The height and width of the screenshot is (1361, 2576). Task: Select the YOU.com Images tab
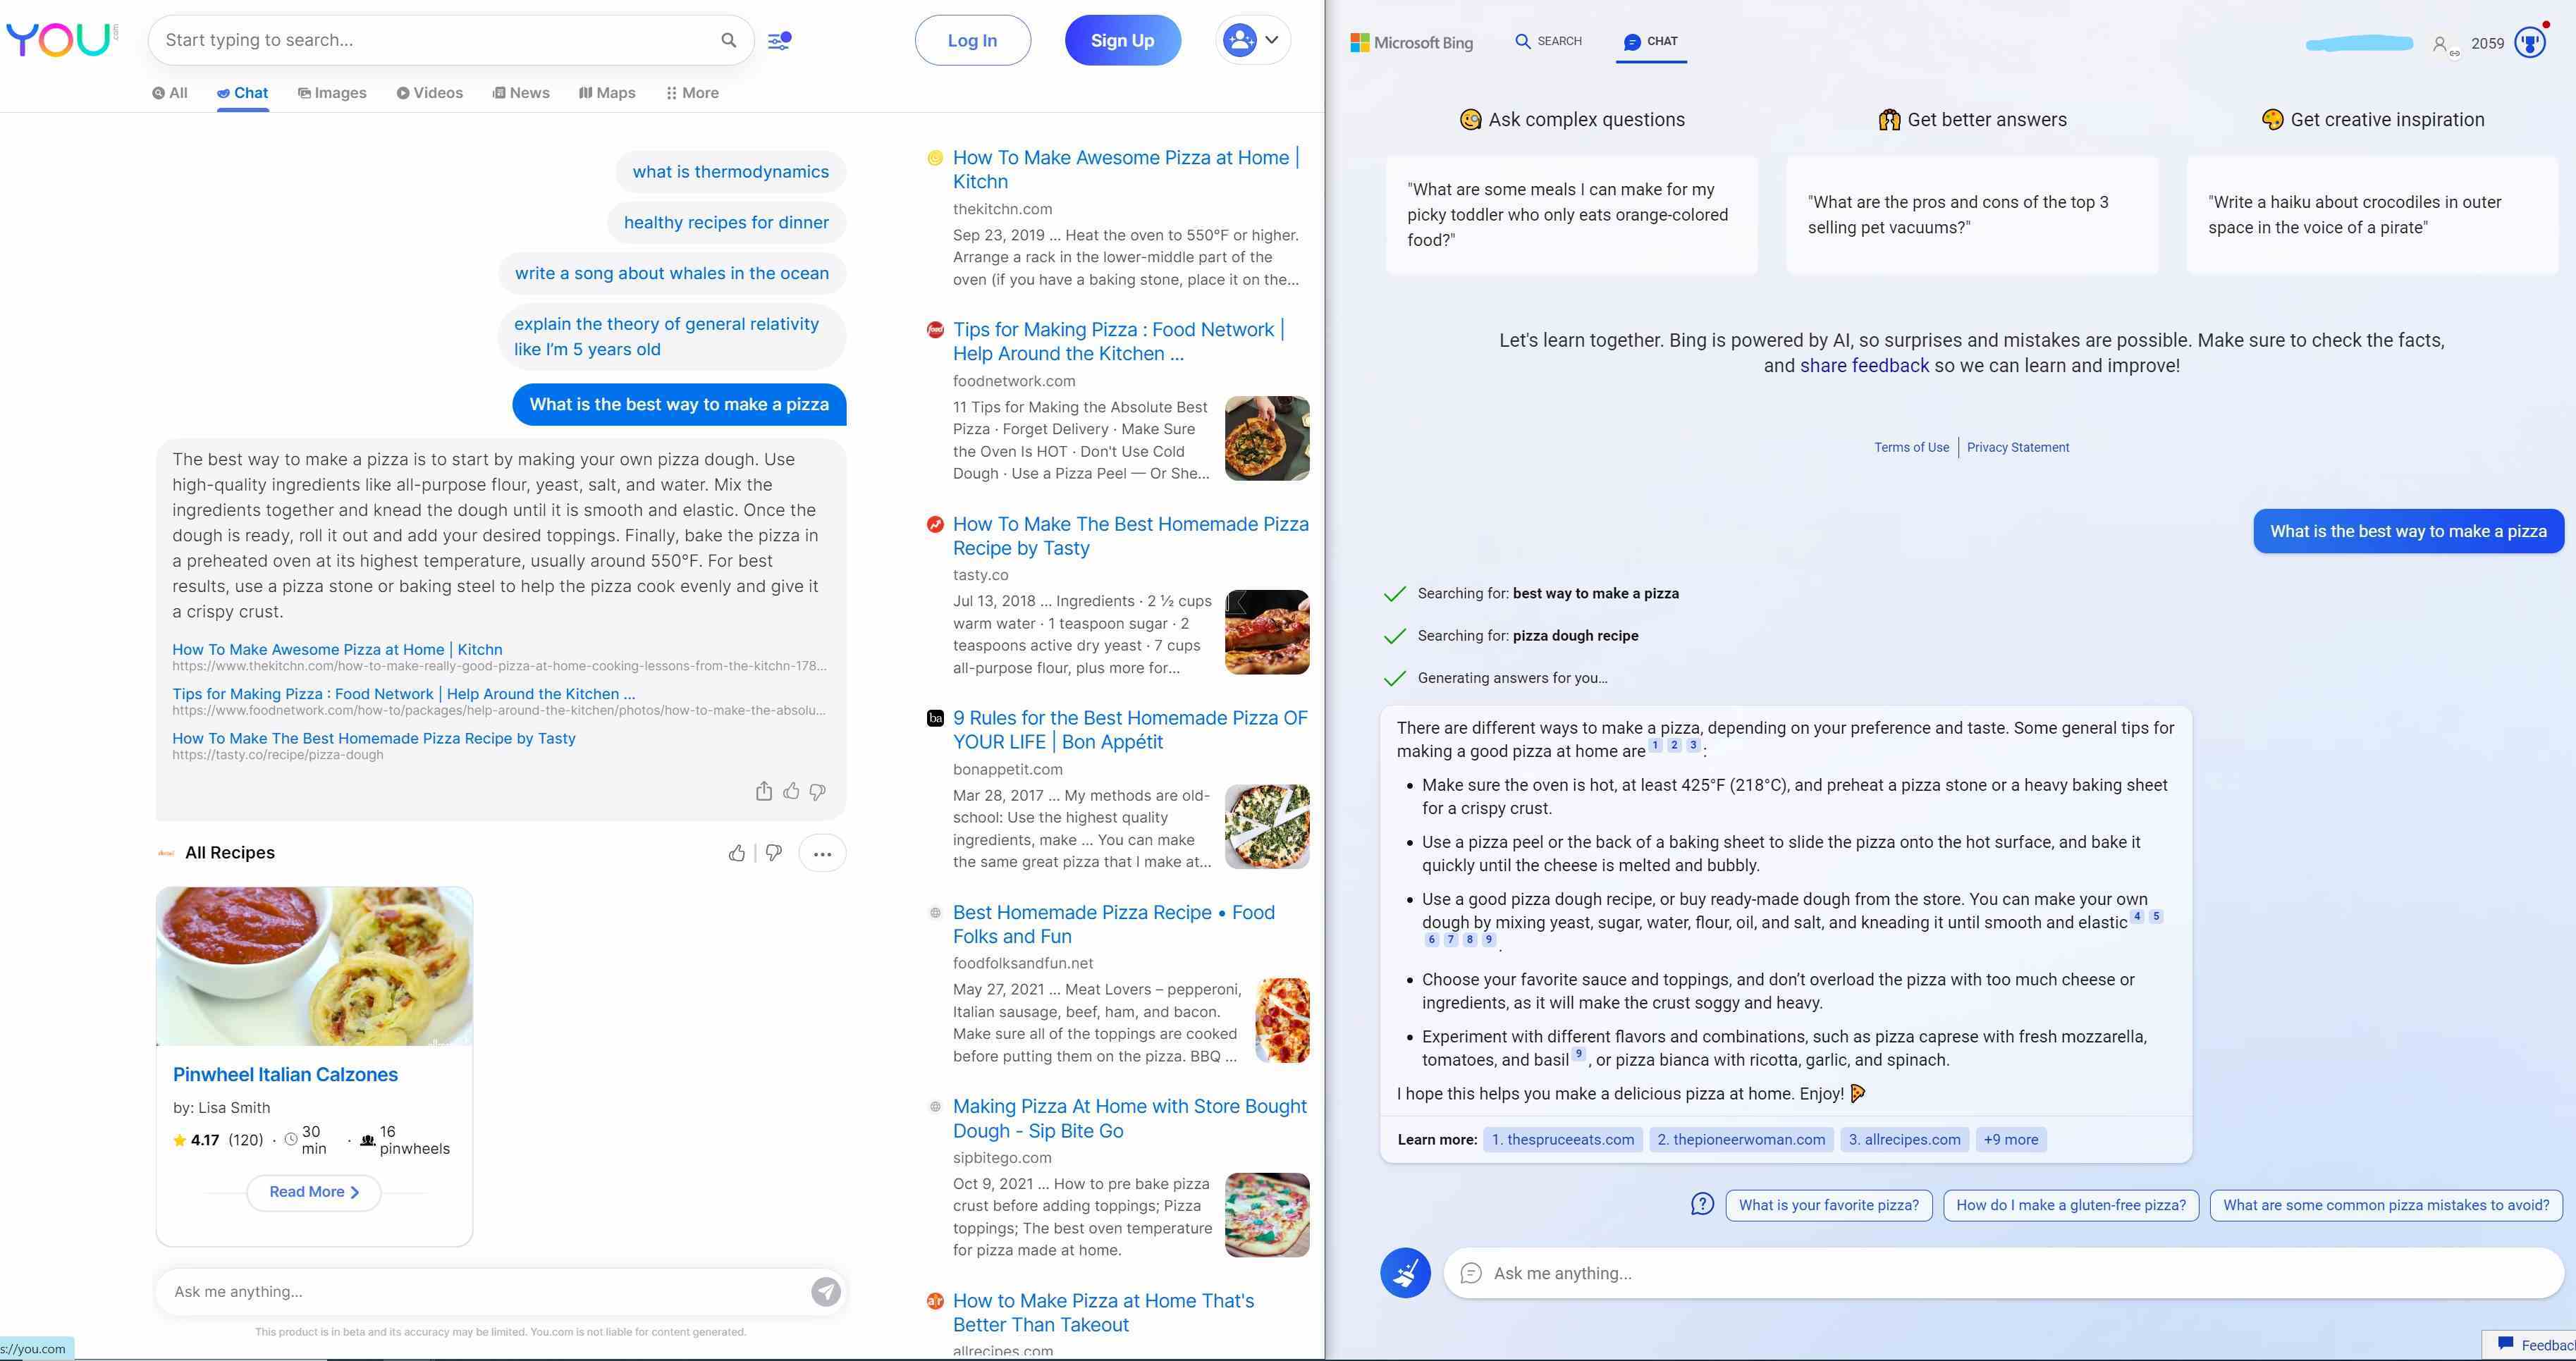[x=336, y=92]
